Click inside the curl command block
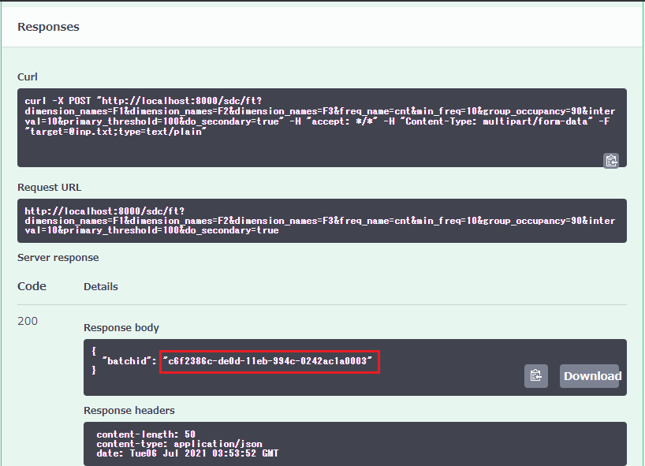This screenshot has width=645, height=466. [x=315, y=117]
